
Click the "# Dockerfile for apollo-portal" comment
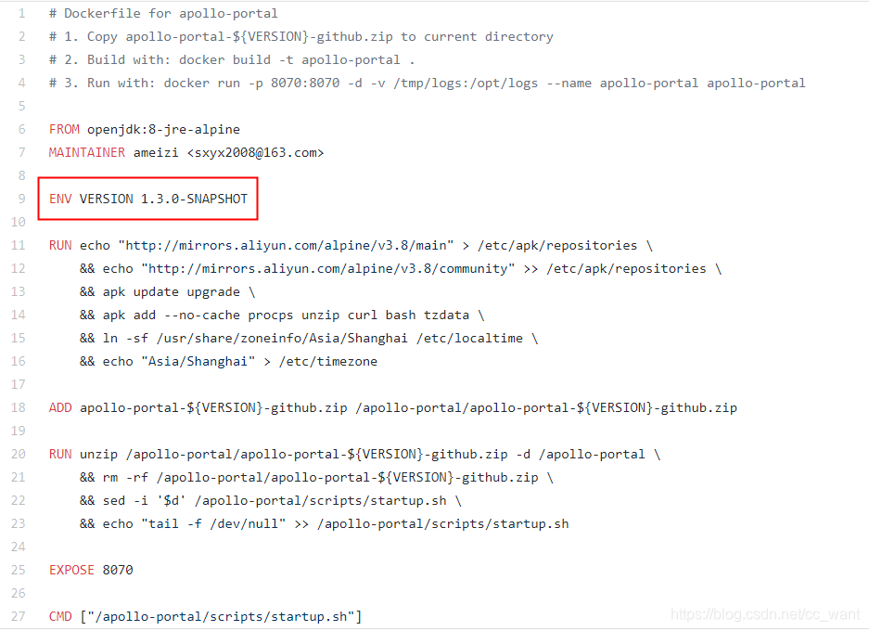(x=163, y=13)
